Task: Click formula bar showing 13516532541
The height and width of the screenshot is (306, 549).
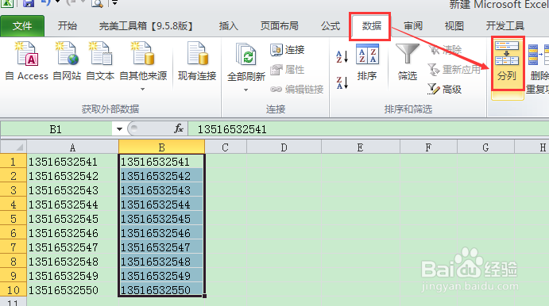Action: (x=368, y=129)
